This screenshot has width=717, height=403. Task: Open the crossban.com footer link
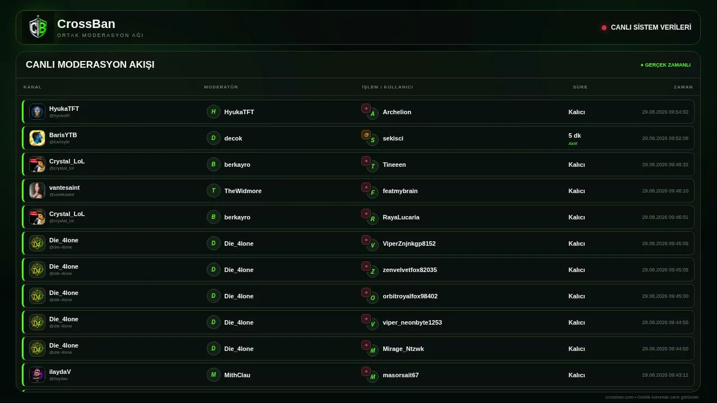pyautogui.click(x=620, y=397)
